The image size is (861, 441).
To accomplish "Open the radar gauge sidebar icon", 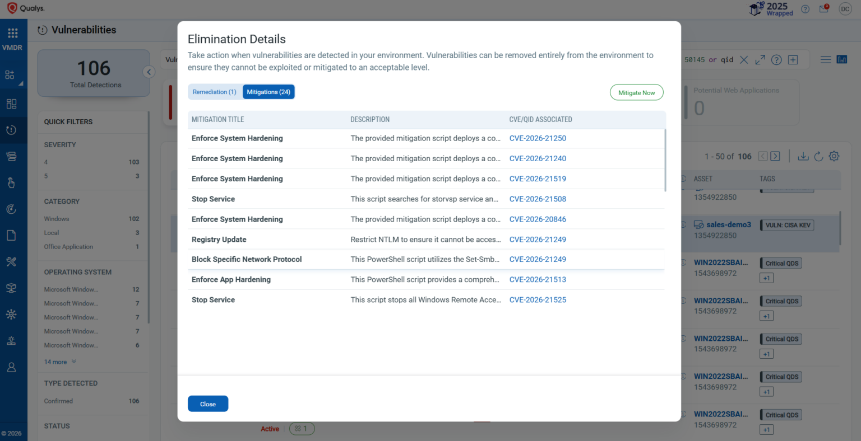I will pos(11,209).
